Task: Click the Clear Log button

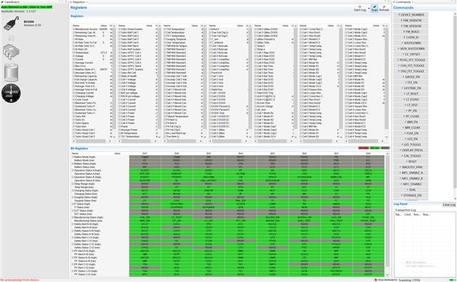Action: 449,205
